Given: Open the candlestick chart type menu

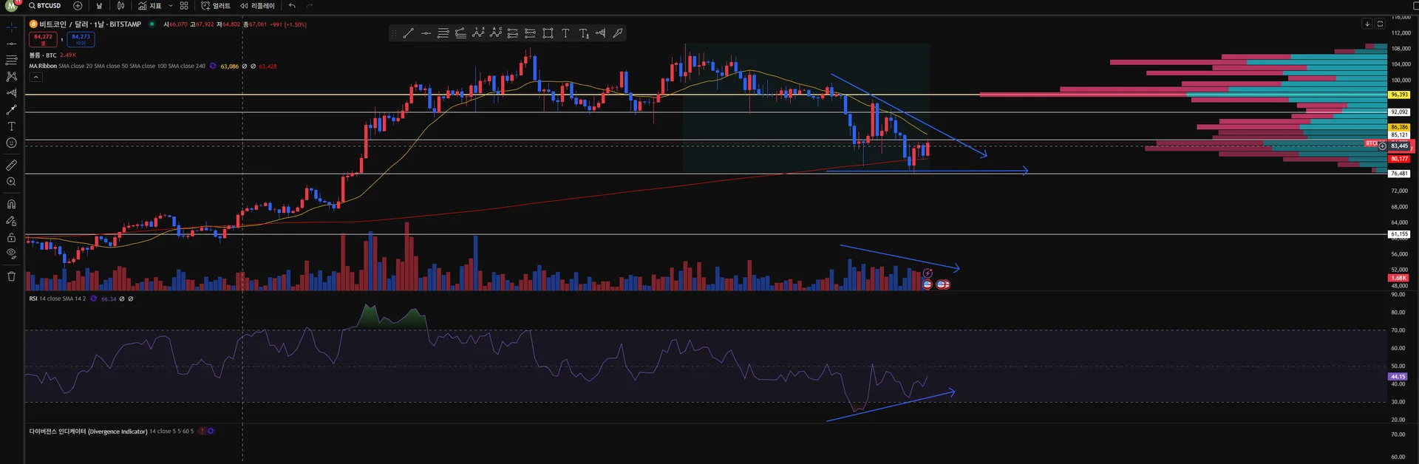Looking at the screenshot, I should click(121, 6).
